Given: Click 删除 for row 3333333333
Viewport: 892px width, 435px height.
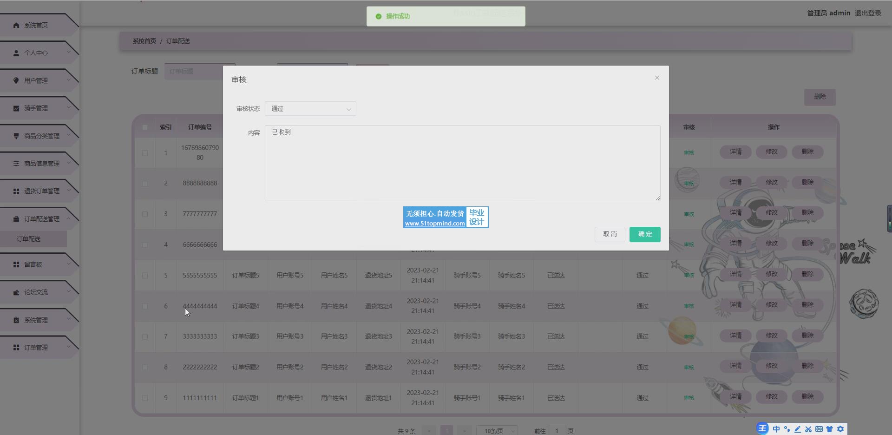Looking at the screenshot, I should [807, 336].
